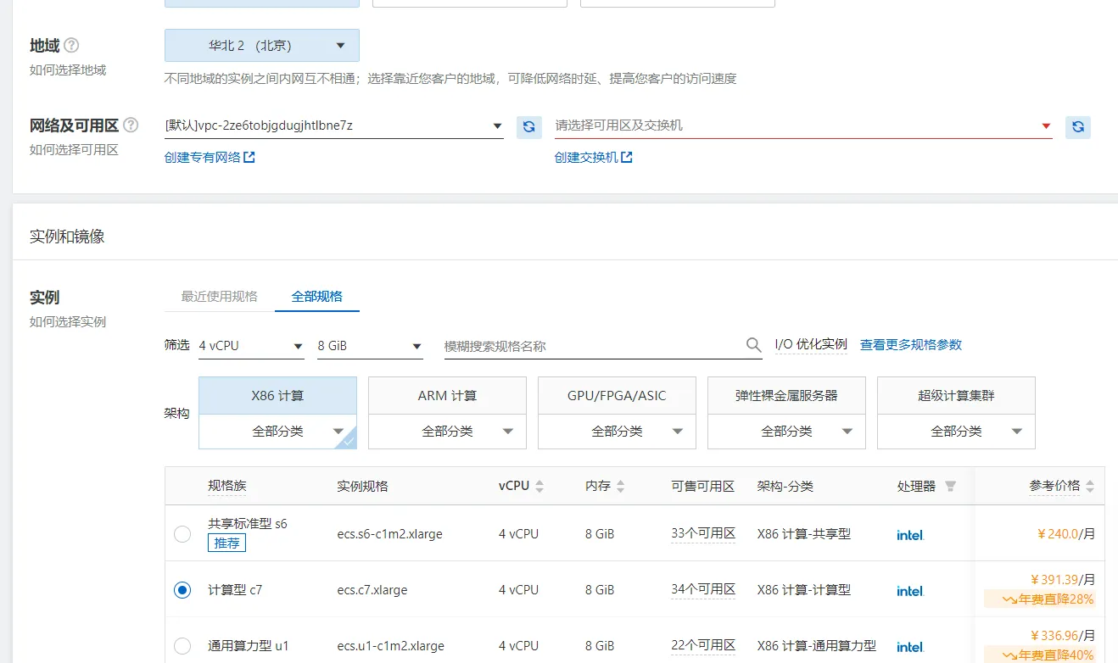Image resolution: width=1118 pixels, height=663 pixels.
Task: Sort by 参考价格 column arrows
Action: tap(1090, 487)
